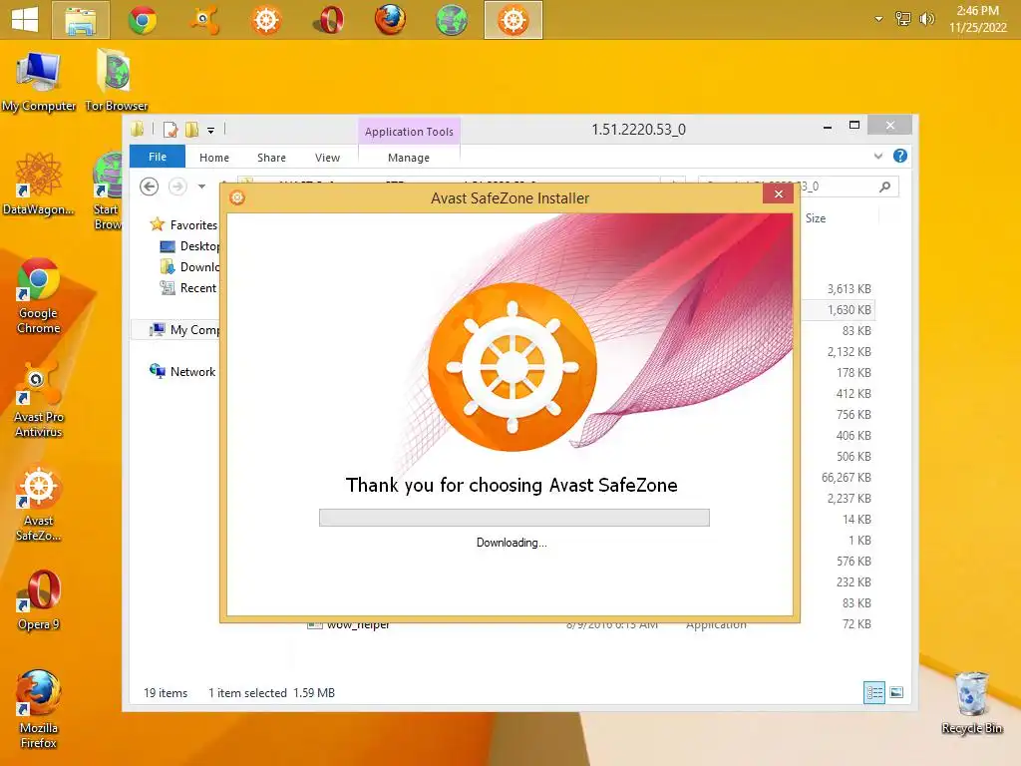Viewport: 1021px width, 766px height.
Task: Click the installer title bar orange icon
Action: (237, 198)
